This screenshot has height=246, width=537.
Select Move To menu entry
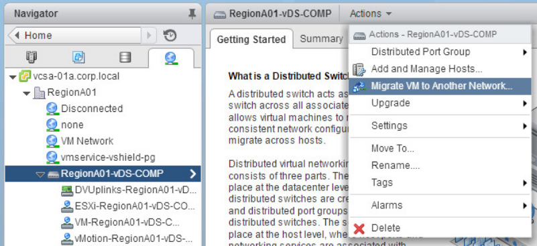coord(440,149)
